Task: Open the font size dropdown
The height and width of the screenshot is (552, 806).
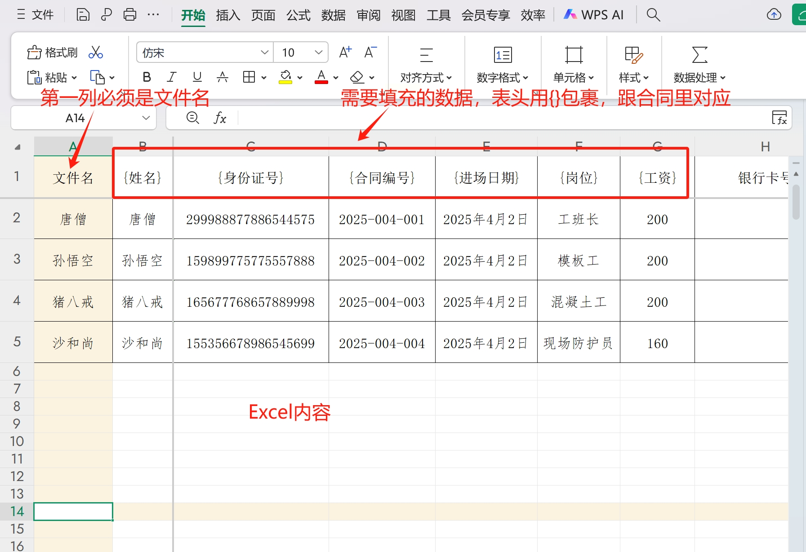Action: coord(318,53)
